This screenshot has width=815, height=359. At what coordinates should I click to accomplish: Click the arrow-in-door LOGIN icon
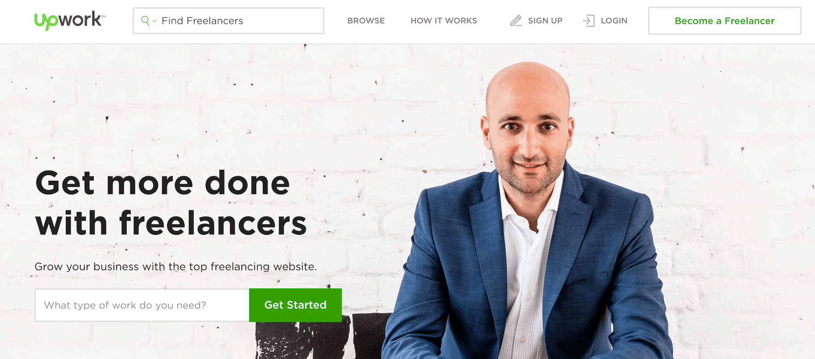[588, 21]
